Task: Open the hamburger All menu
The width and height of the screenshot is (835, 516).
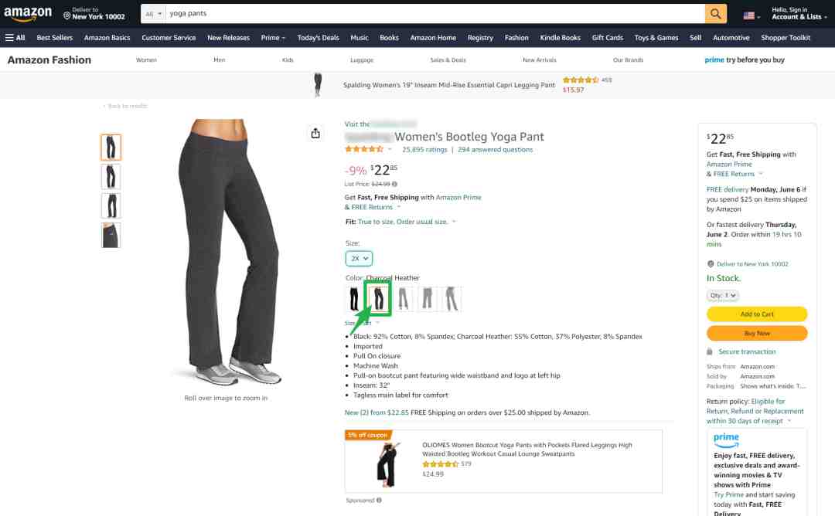Action: (15, 38)
